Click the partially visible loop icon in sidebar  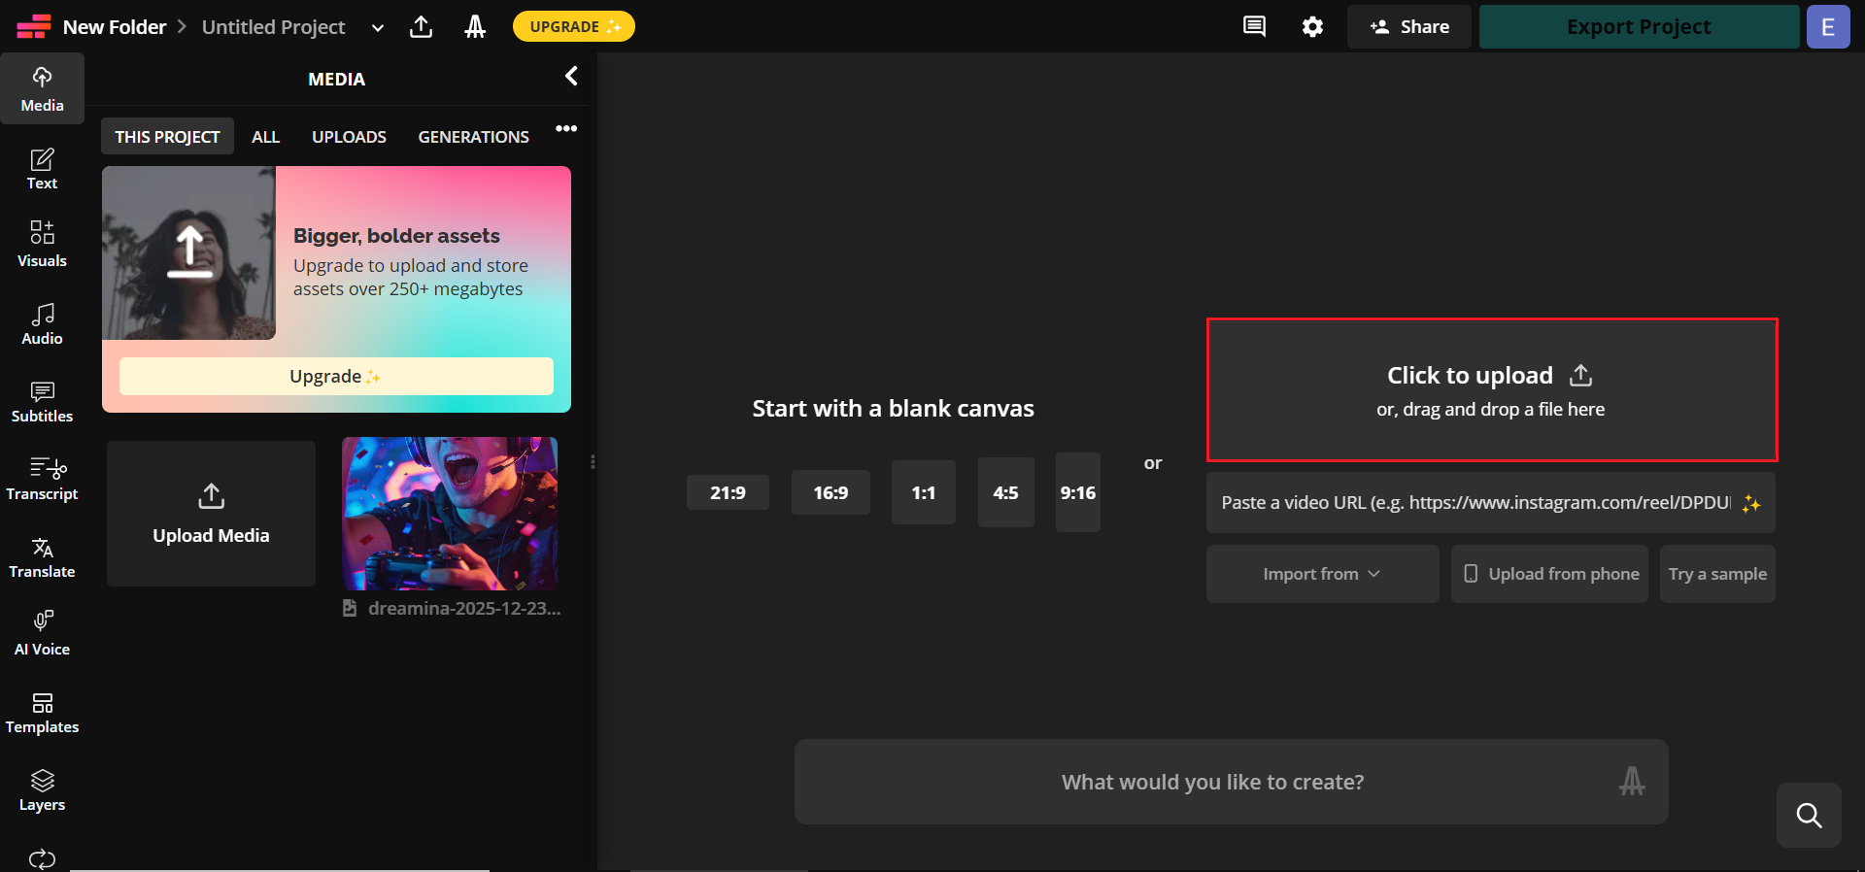pos(42,859)
